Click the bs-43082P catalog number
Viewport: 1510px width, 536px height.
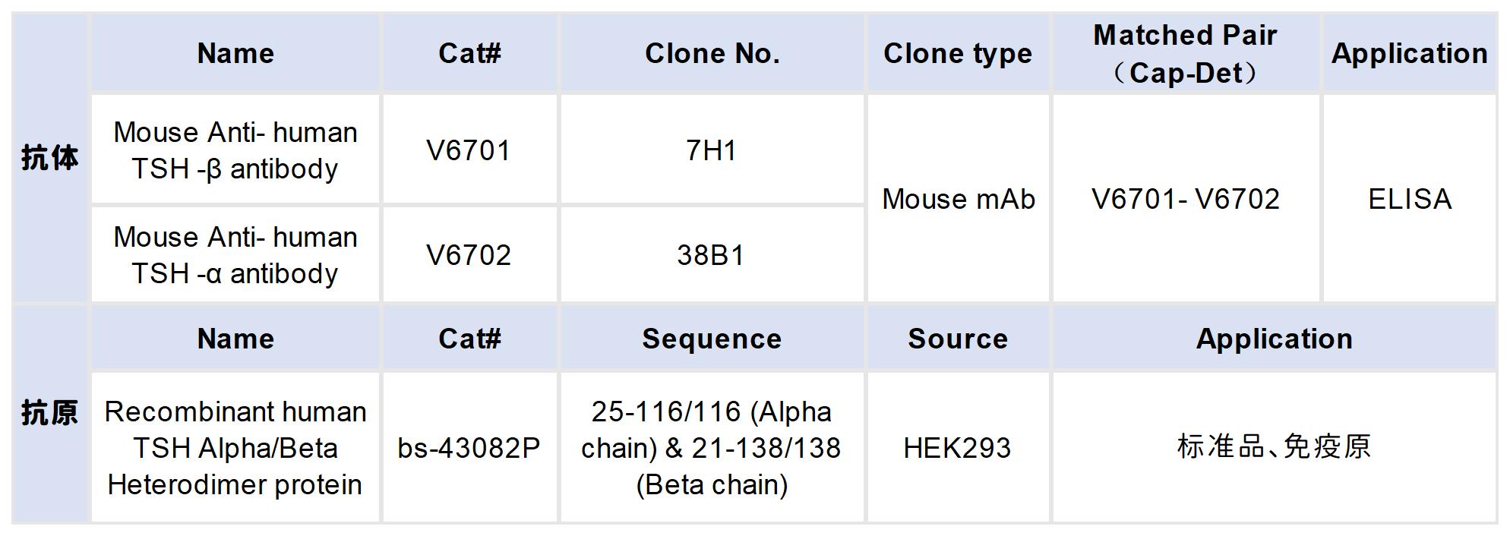[x=469, y=448]
